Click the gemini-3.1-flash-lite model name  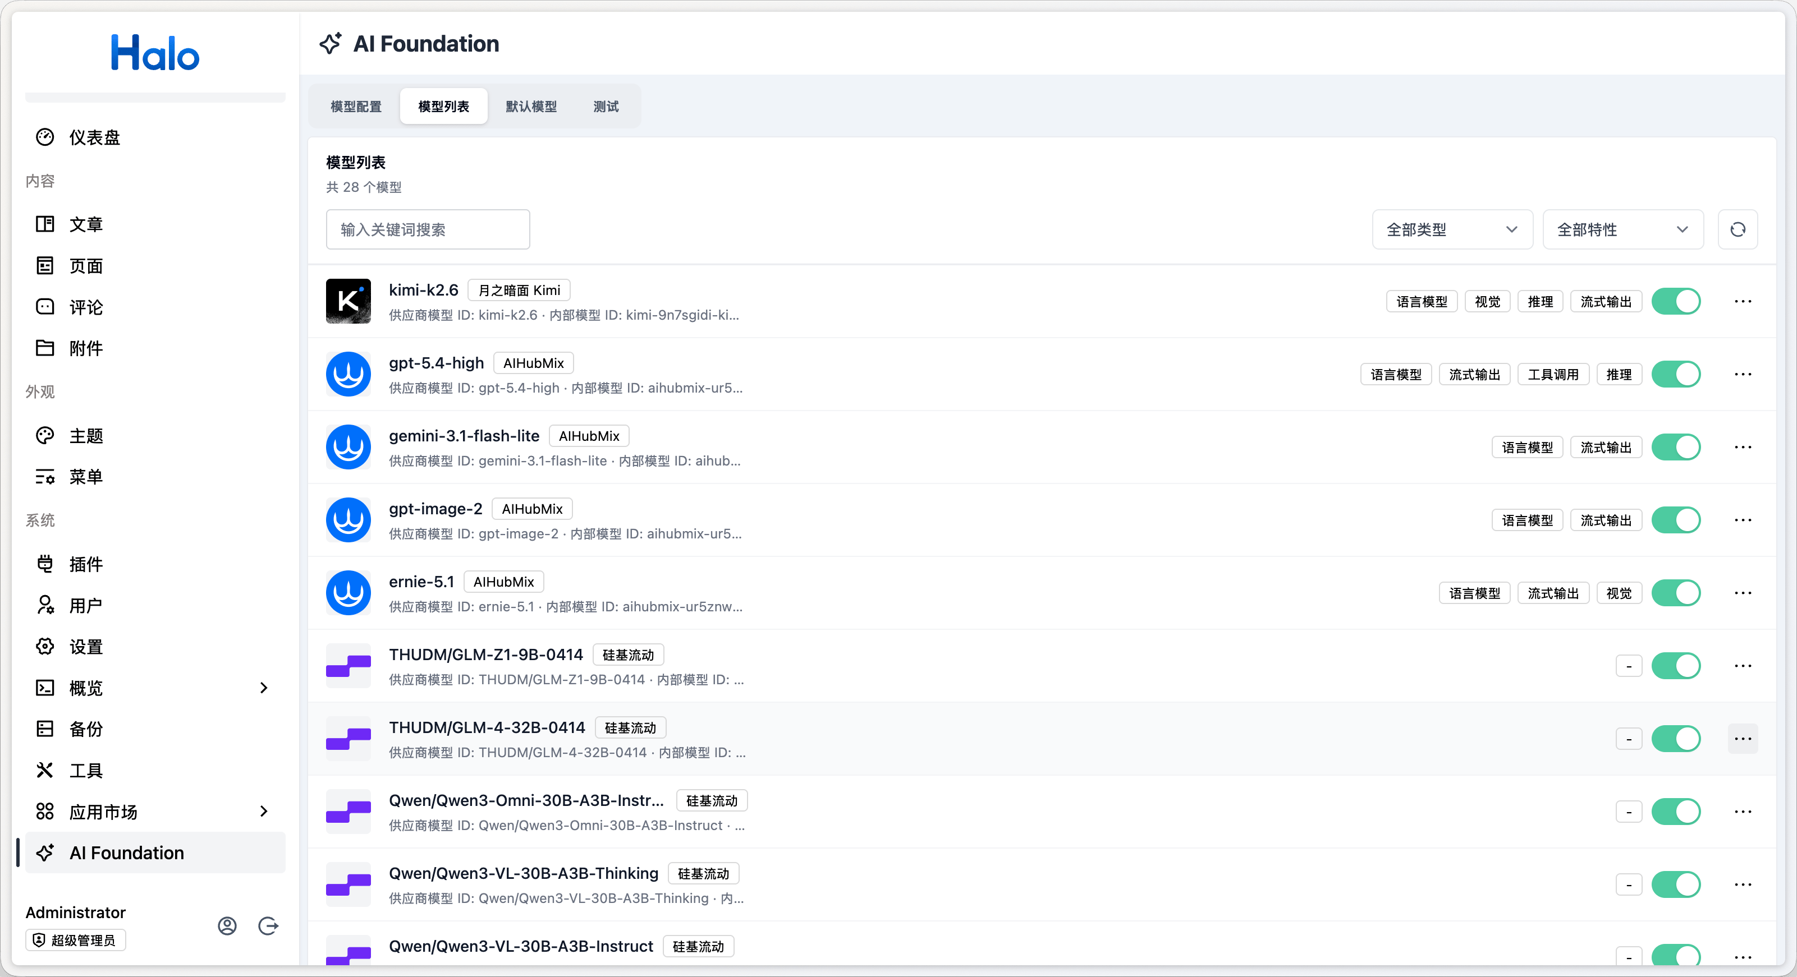point(464,436)
